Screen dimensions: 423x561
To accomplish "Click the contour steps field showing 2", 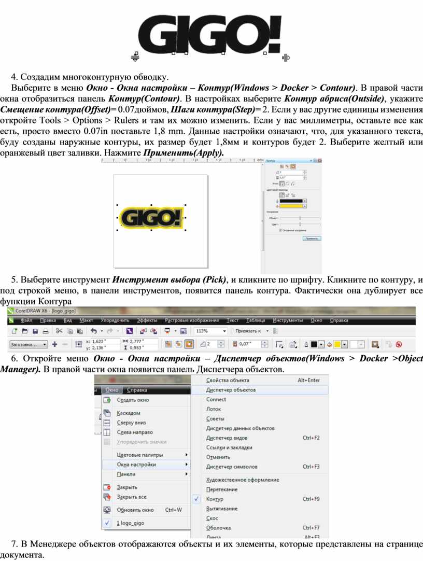I will click(x=212, y=344).
